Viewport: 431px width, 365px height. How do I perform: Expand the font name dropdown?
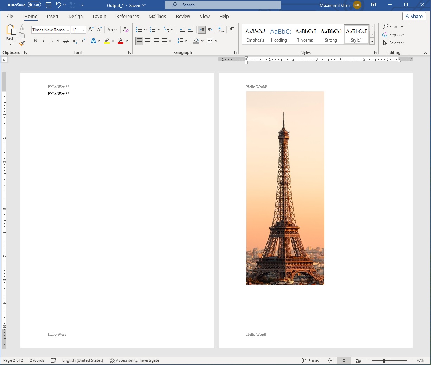[x=68, y=30]
